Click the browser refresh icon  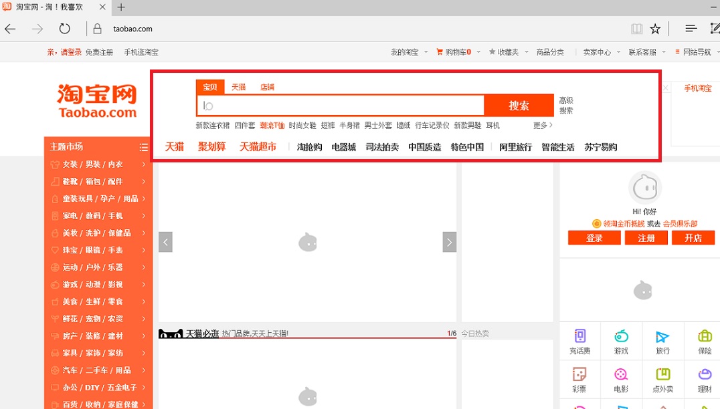[x=64, y=29]
